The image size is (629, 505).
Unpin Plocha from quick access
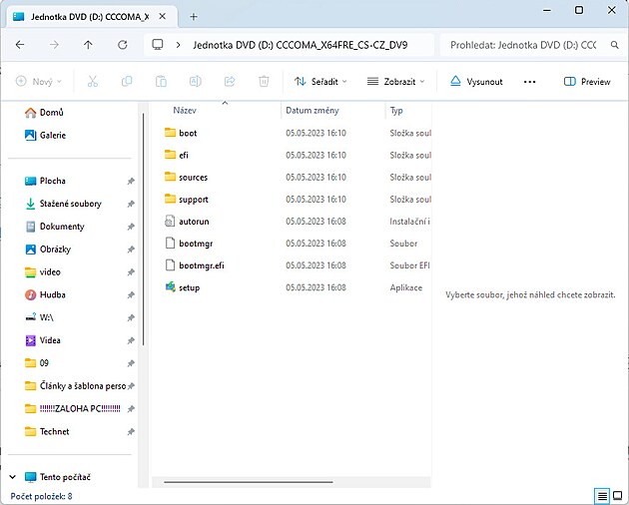131,182
